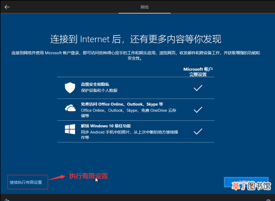Select the 网络 tab in the header
This screenshot has width=275, height=201.
[144, 7]
